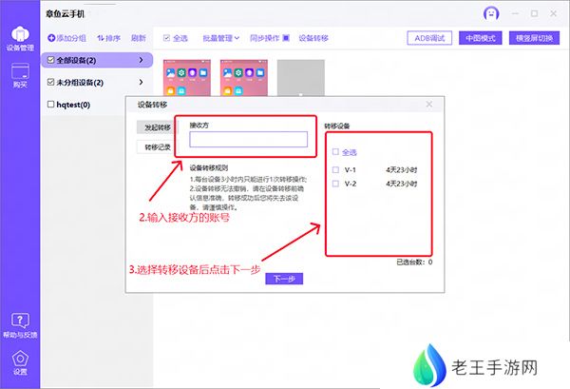570x389 pixels.
Task: Click the V-1 remaining time 4天23小时
Action: [x=401, y=170]
